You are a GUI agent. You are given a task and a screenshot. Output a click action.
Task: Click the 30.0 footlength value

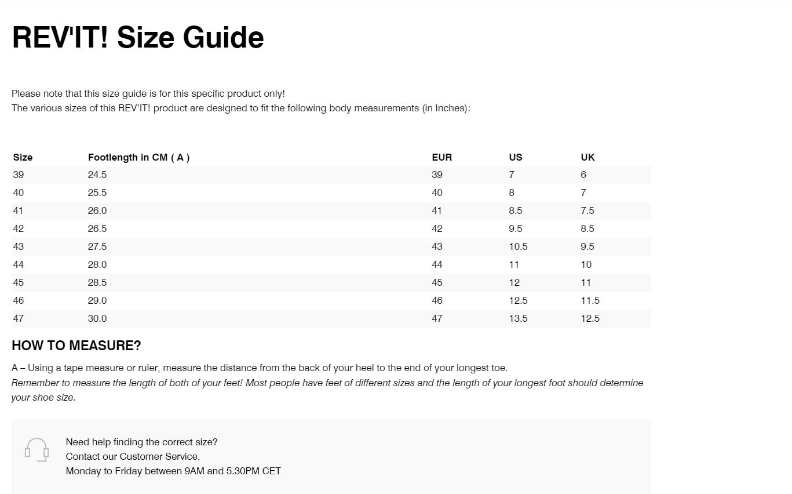click(97, 318)
